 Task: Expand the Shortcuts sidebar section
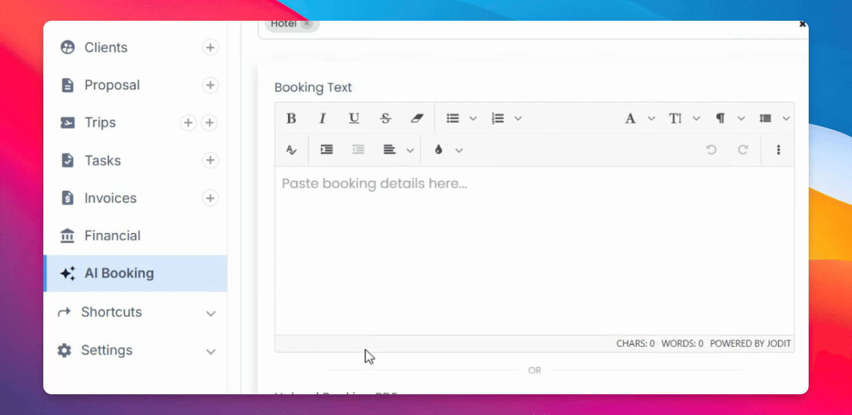tap(211, 313)
